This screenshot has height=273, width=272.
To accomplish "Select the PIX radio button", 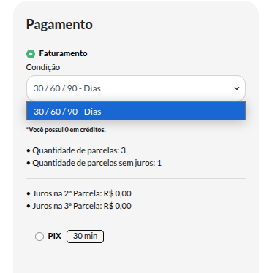I will (39, 237).
